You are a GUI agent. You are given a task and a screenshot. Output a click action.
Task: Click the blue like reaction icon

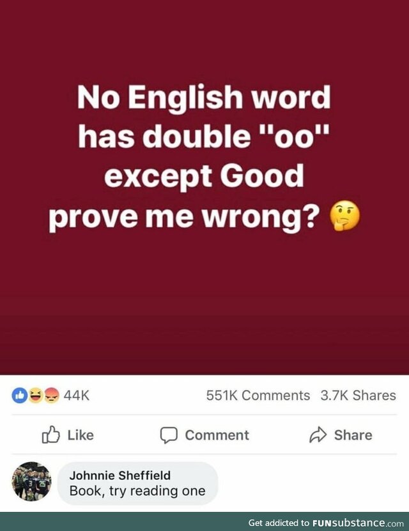20,395
